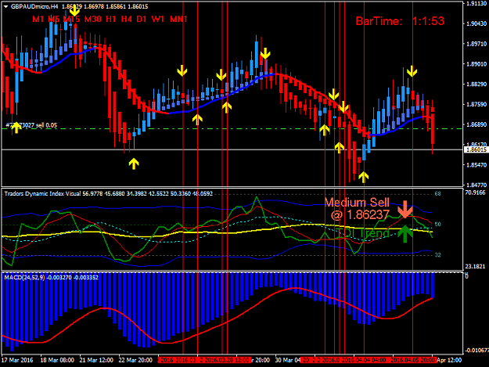Click the 1.86015 current price tag
This screenshot has height=367, width=489.
tap(476, 150)
